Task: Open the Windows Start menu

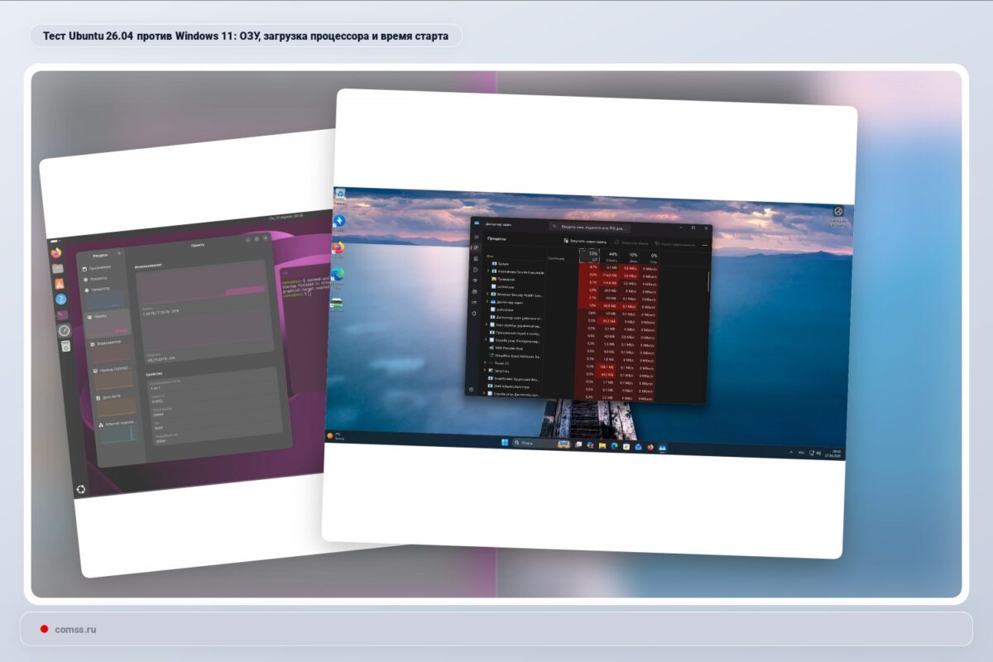Action: (504, 442)
